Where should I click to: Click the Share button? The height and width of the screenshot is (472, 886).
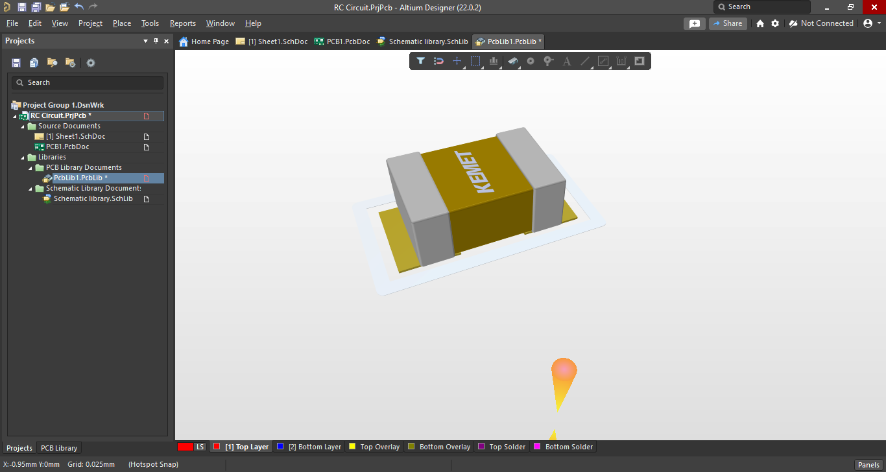tap(728, 23)
